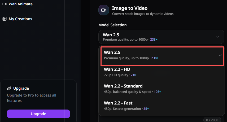Image resolution: width=227 pixels, height=122 pixels.
Task: Click the 0 / 2000 character counter
Action: point(212,120)
